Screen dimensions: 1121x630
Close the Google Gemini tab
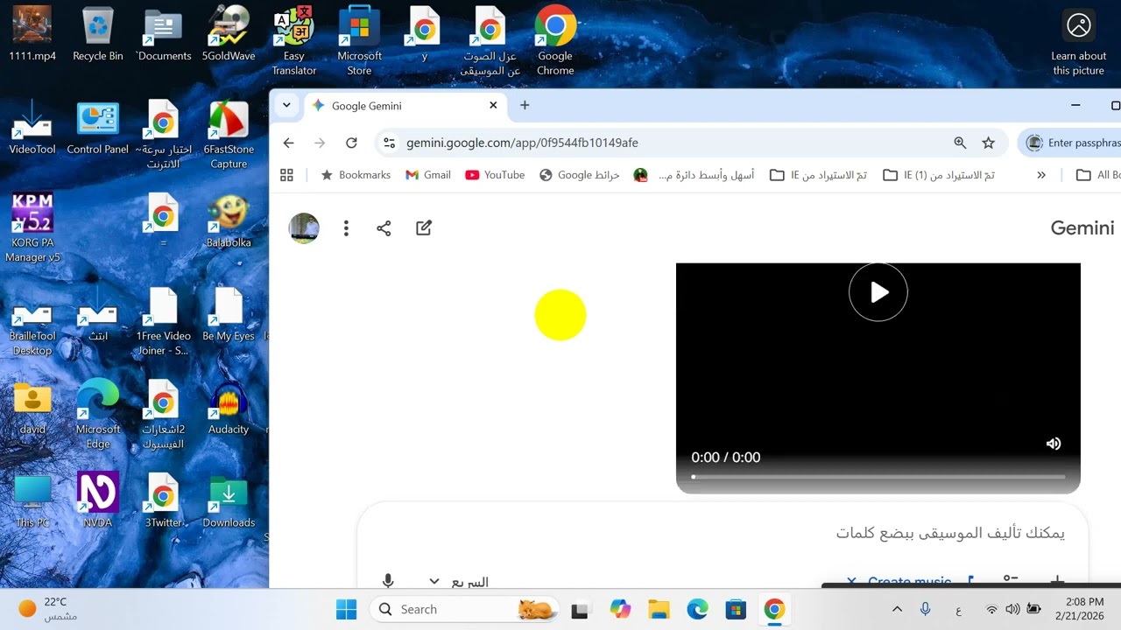tap(493, 105)
